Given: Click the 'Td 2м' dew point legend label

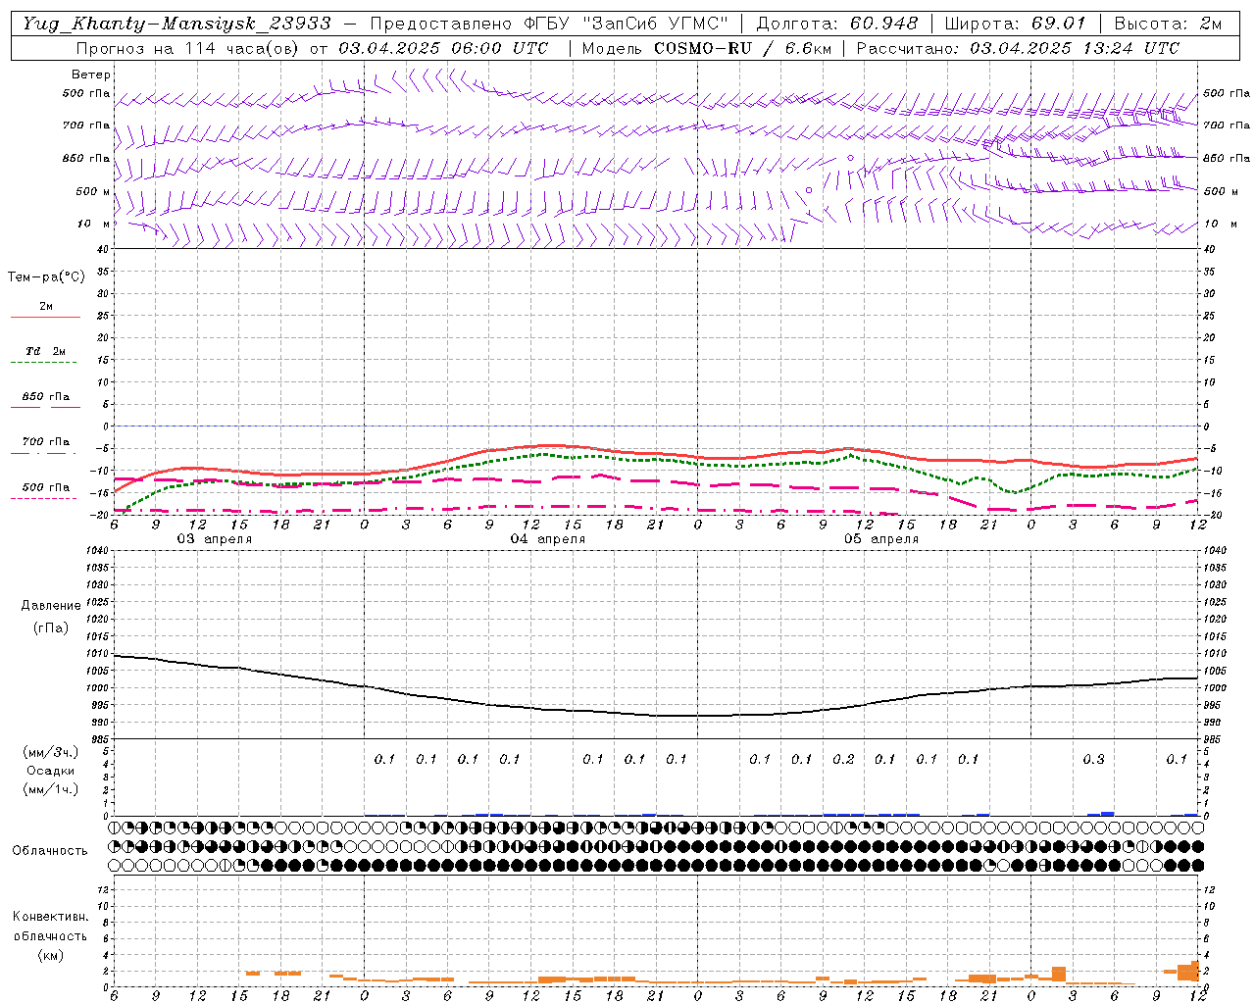Looking at the screenshot, I should [x=45, y=351].
